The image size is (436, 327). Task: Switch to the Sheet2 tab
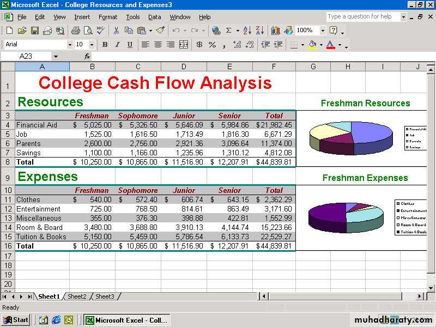click(77, 296)
